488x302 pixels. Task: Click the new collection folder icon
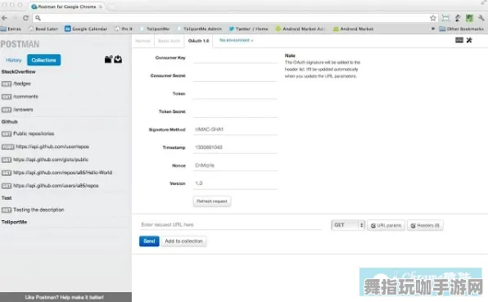point(108,59)
